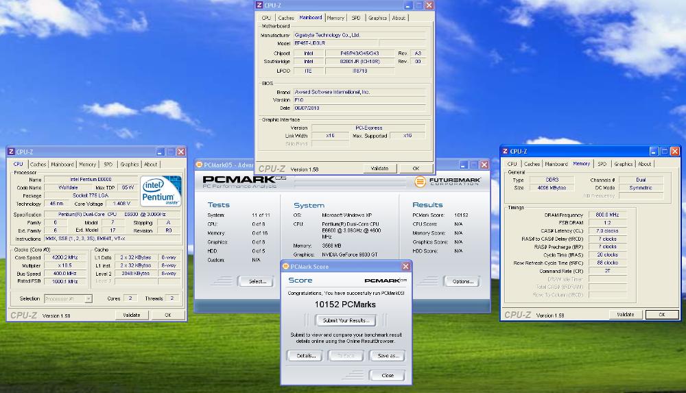Click OK in the left CPU-Z window
The height and width of the screenshot is (393, 686).
(168, 315)
